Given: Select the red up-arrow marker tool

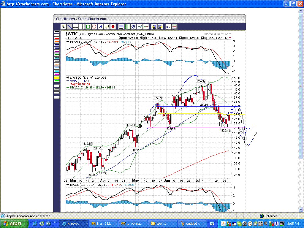Looking at the screenshot, I should (x=113, y=27).
